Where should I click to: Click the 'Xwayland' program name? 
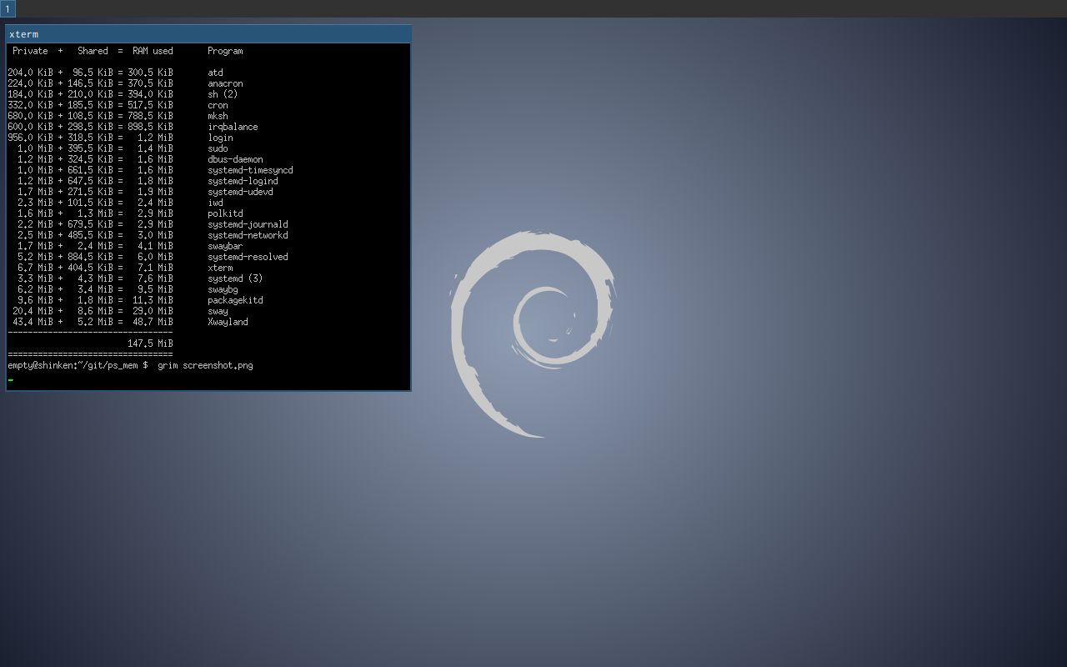228,322
